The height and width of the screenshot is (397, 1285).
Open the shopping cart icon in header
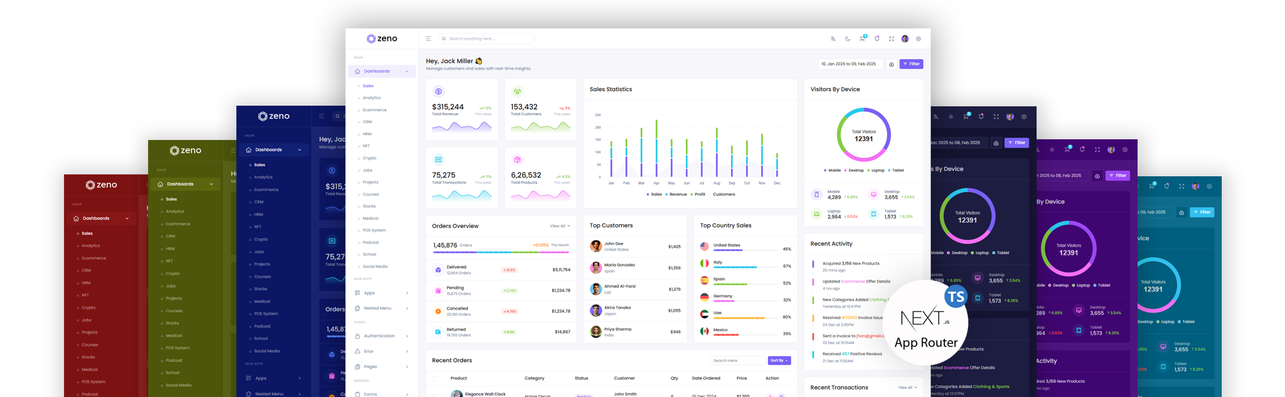[862, 39]
